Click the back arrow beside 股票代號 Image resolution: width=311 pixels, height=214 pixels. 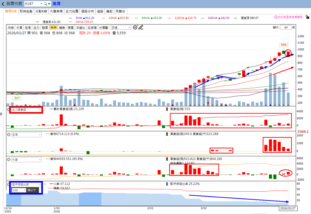[3, 4]
